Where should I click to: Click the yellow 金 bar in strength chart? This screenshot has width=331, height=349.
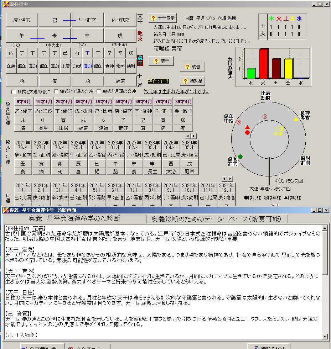pos(289,69)
